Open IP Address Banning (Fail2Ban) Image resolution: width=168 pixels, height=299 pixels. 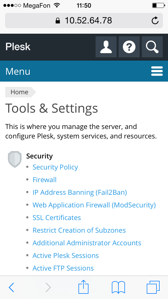coord(80,193)
